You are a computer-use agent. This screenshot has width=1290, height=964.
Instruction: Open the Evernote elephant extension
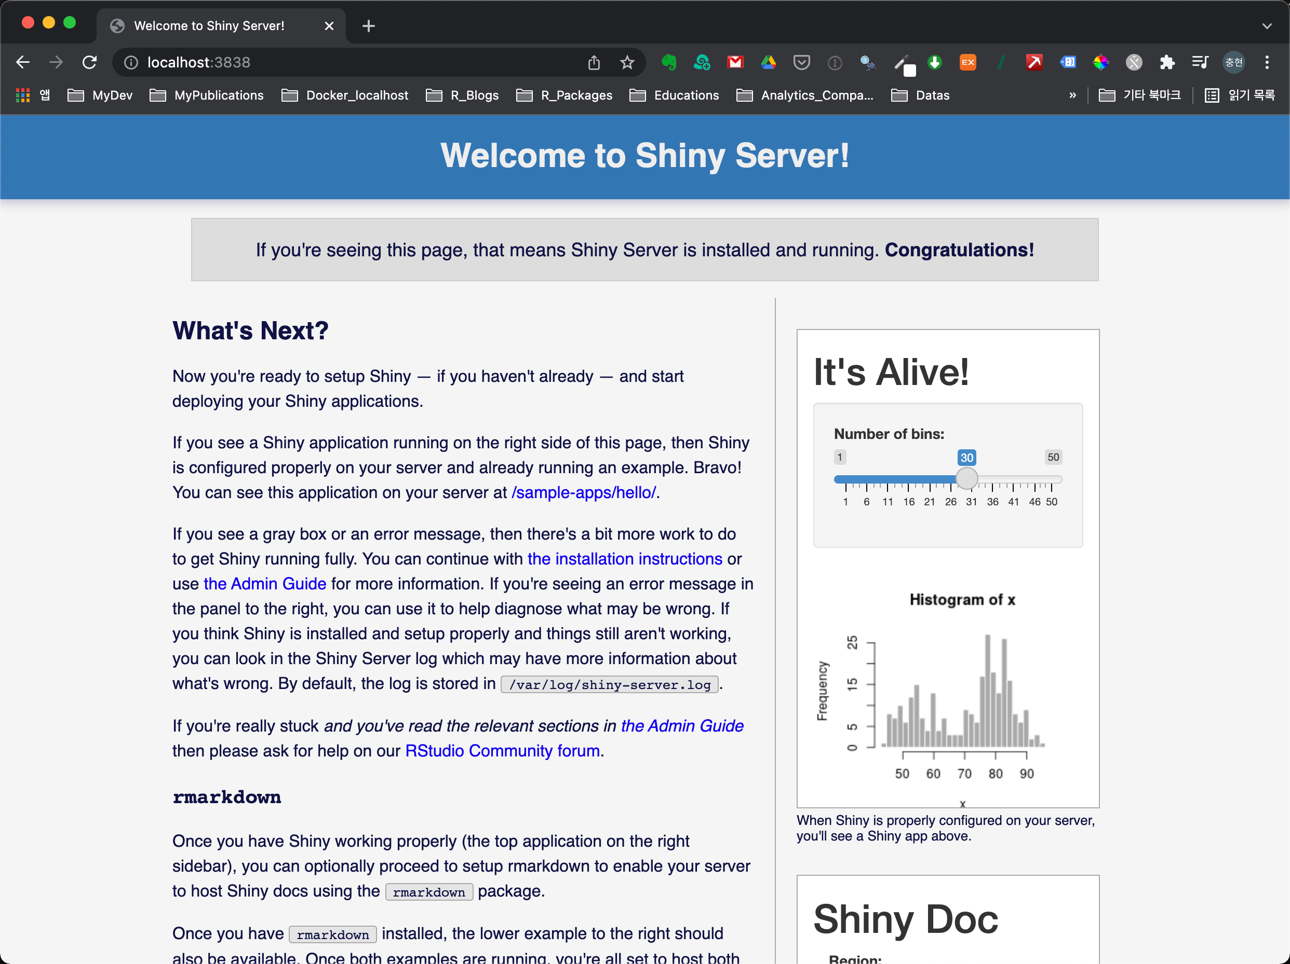(x=669, y=62)
